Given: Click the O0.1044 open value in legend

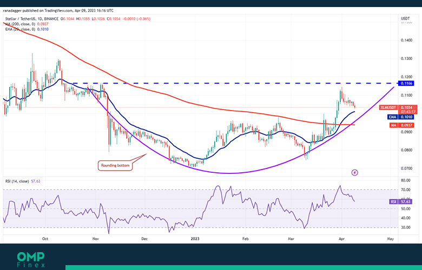Looking at the screenshot, I should pos(68,19).
